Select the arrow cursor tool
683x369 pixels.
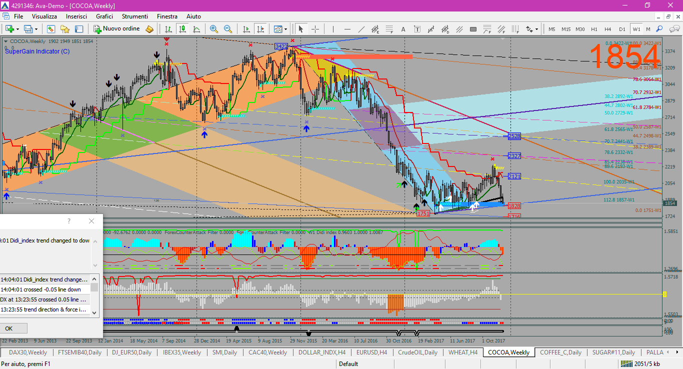(301, 29)
